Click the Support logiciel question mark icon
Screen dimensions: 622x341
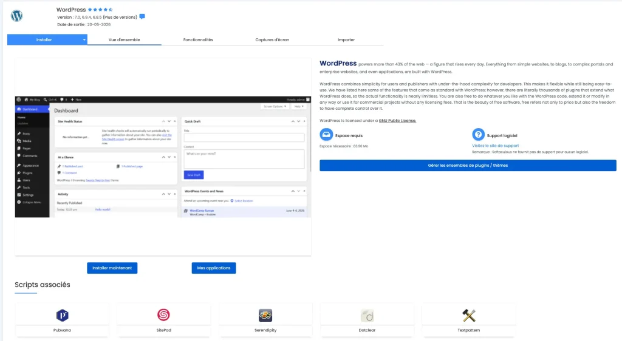click(478, 134)
